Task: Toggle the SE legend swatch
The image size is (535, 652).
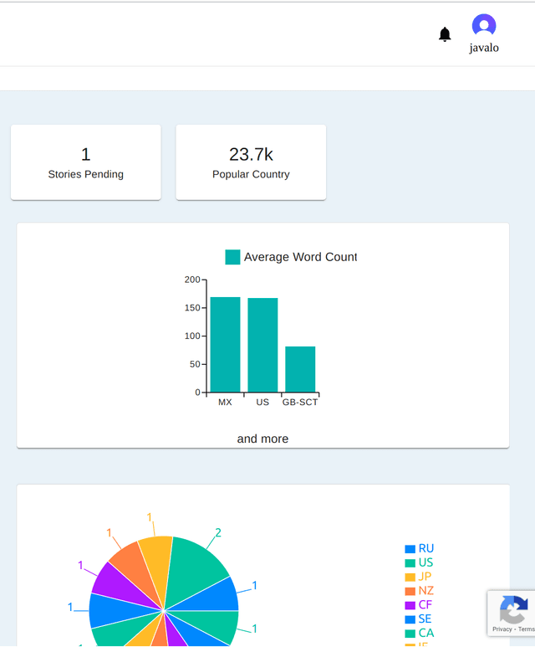Action: click(410, 619)
